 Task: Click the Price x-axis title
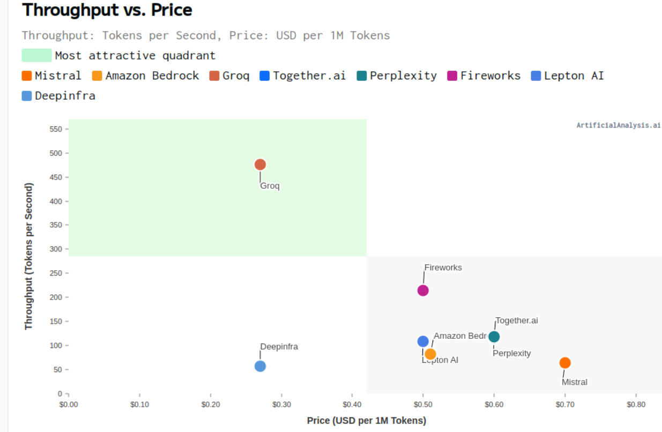[366, 421]
